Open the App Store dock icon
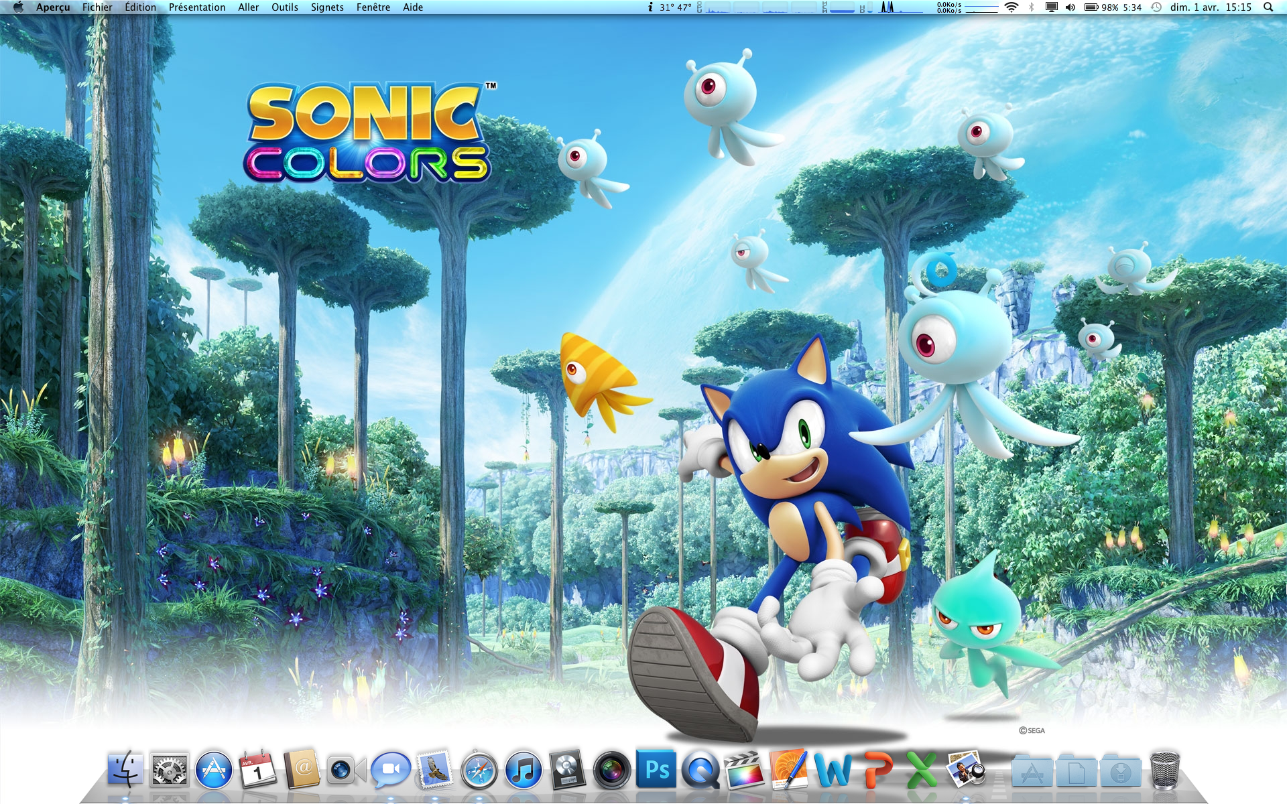 click(x=214, y=769)
